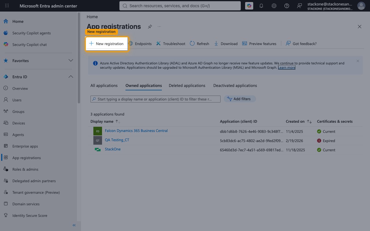Click Microsoft Entra admin center title
This screenshot has height=231, width=370.
[x=48, y=6]
